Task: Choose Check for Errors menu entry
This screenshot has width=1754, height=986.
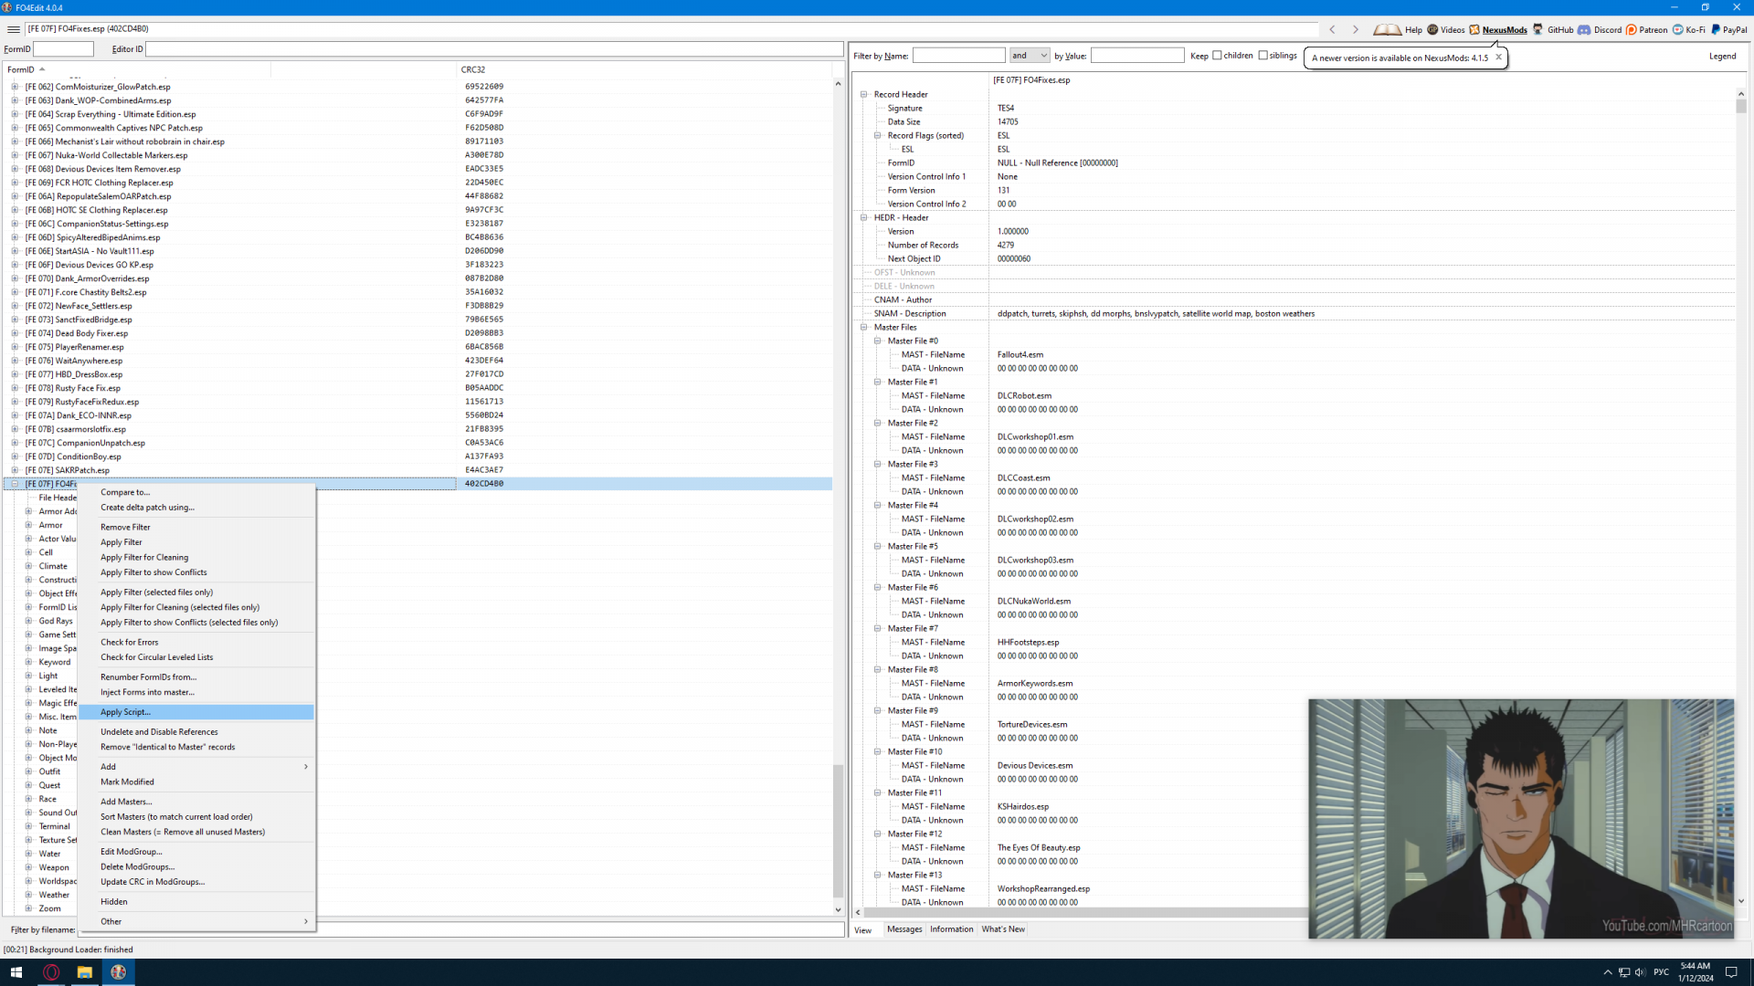Action: pos(129,642)
